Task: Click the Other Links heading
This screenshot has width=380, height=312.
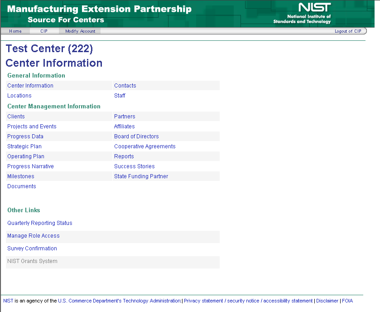Action: pos(24,210)
